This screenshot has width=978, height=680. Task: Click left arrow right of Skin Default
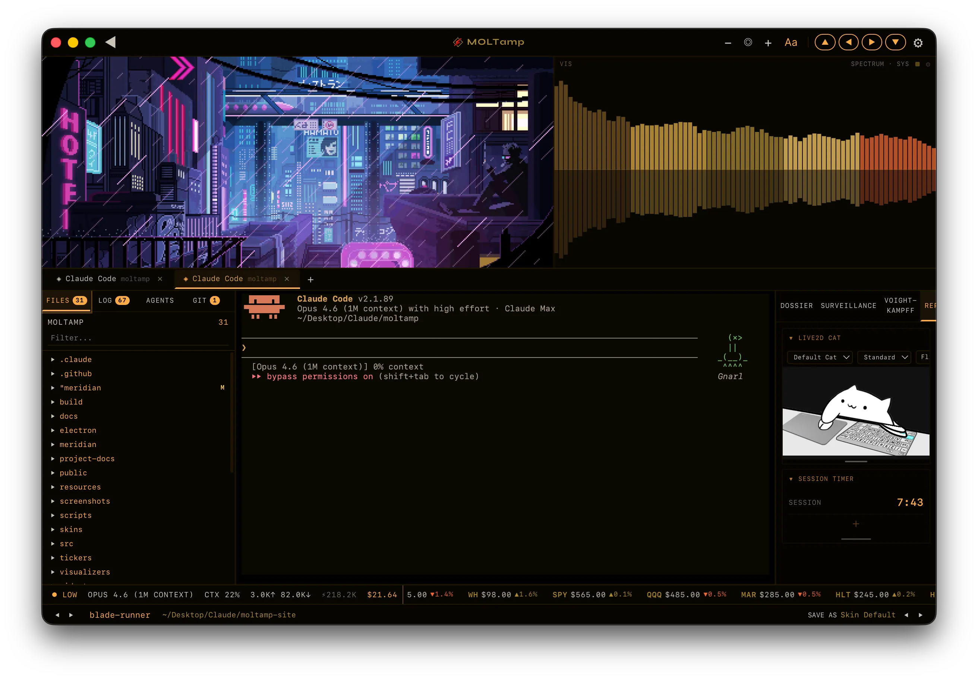click(x=906, y=615)
